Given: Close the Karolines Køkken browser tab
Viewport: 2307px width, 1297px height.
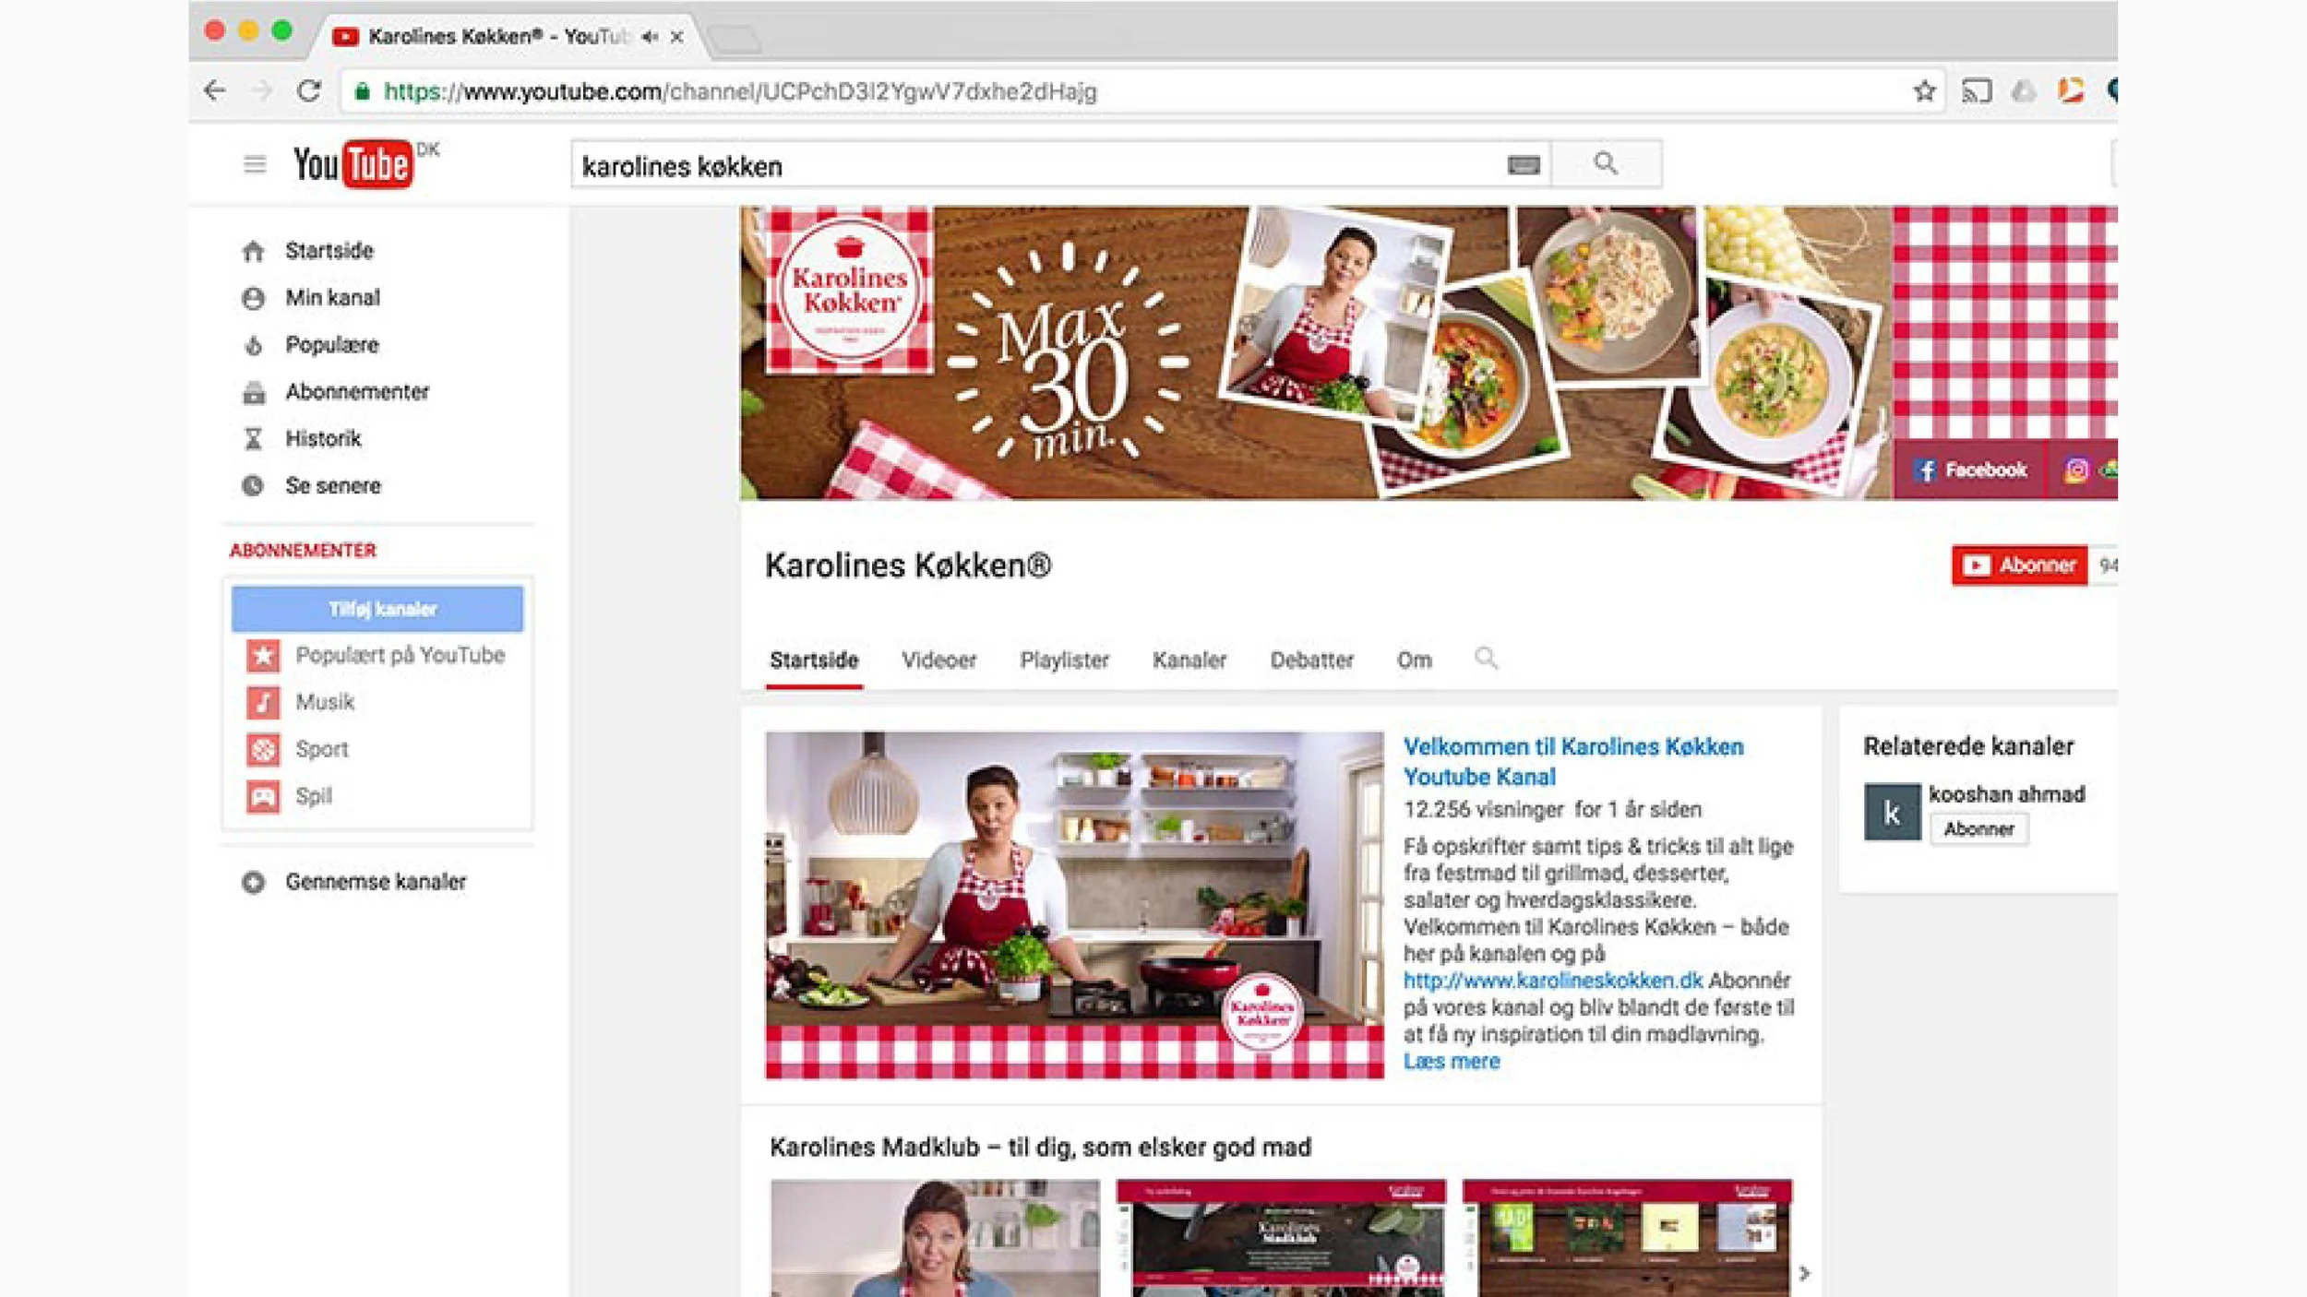Looking at the screenshot, I should point(677,37).
